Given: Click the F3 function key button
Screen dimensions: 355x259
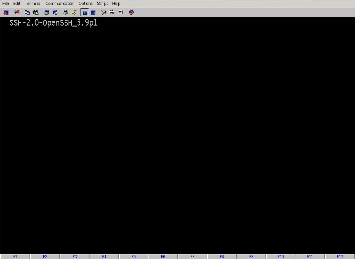Looking at the screenshot, I should pos(74,256).
